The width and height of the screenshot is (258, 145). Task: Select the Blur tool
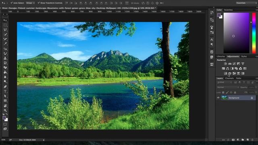[5, 77]
